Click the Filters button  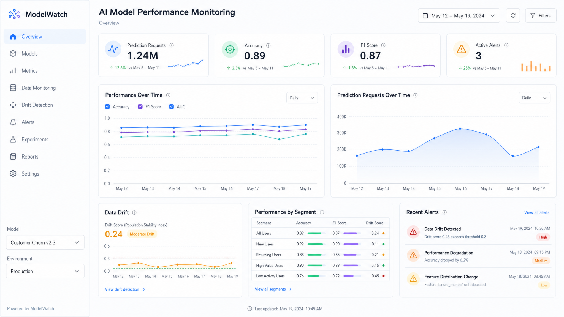(x=541, y=15)
